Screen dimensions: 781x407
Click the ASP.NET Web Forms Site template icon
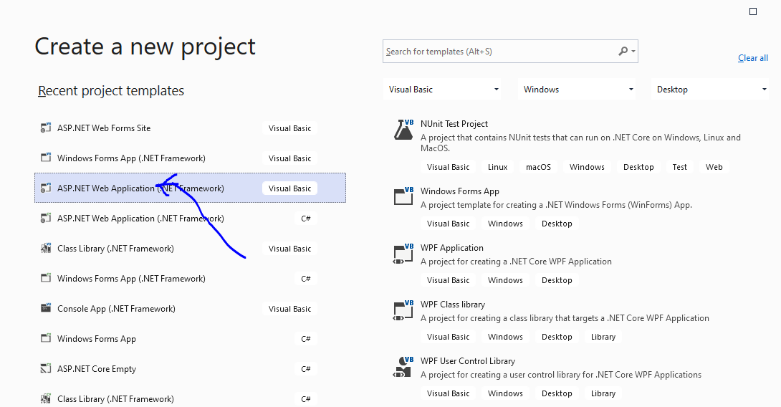click(x=46, y=128)
